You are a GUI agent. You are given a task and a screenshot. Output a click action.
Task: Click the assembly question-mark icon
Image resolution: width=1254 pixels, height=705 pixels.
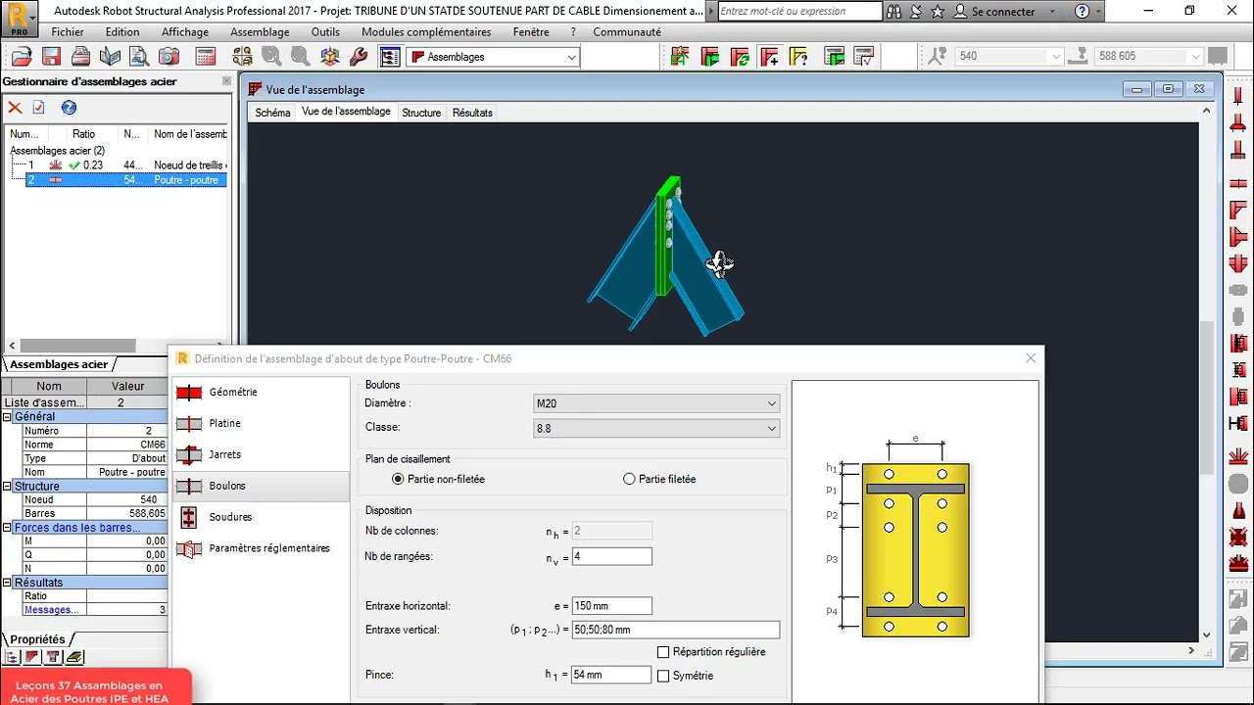tap(798, 57)
